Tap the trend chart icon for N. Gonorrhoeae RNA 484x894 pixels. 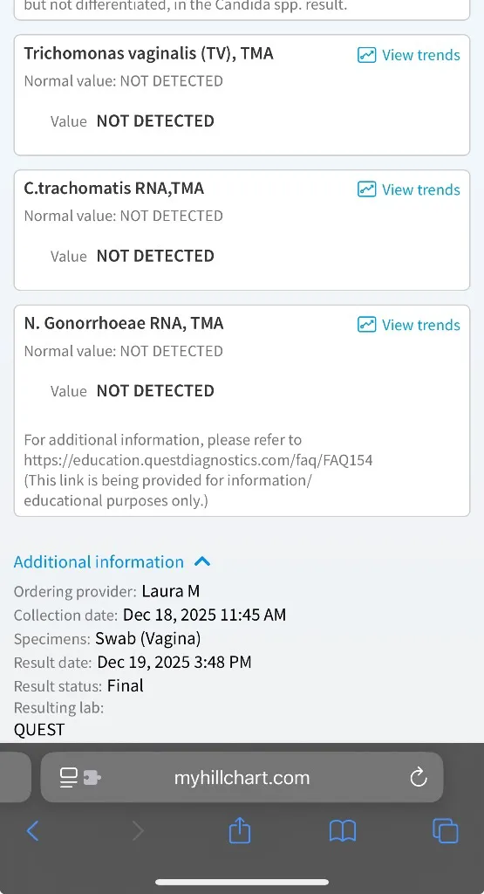pos(366,325)
